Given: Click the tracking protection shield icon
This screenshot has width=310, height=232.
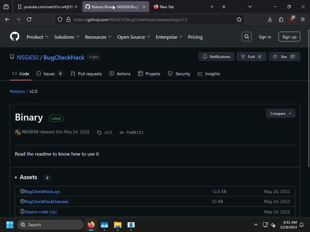Looking at the screenshot, I should point(60,20).
